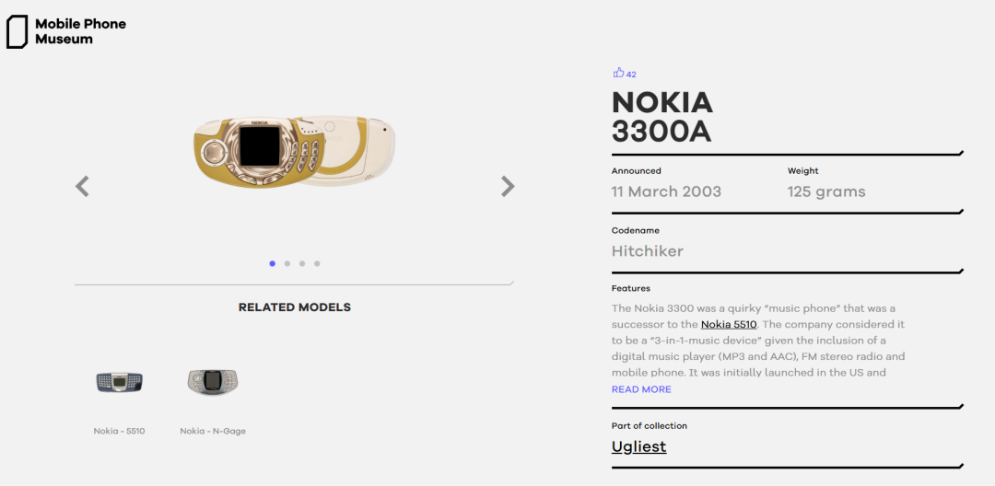995x486 pixels.
Task: Go to previous image with left arrow
Action: click(82, 187)
